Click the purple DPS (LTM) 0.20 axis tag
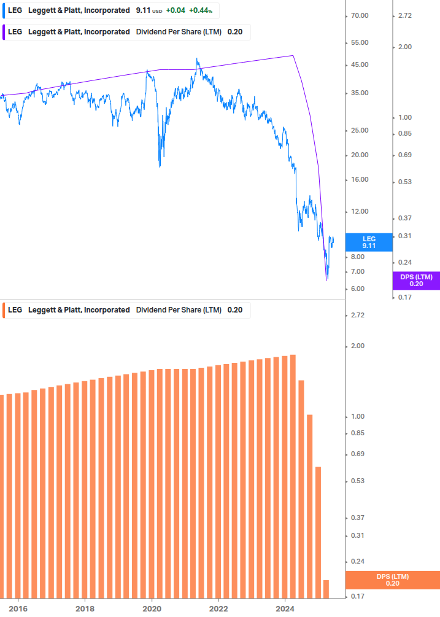Viewport: 440px width, 617px height. coord(416,281)
